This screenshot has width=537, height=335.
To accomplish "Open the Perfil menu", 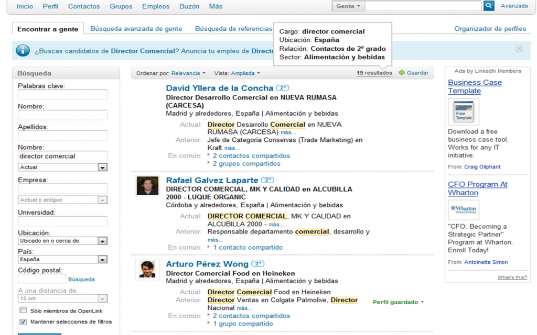I will tap(50, 6).
